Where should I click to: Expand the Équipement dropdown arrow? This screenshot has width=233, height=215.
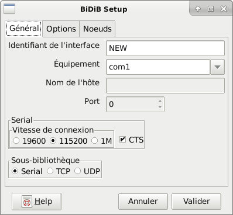tap(217, 67)
